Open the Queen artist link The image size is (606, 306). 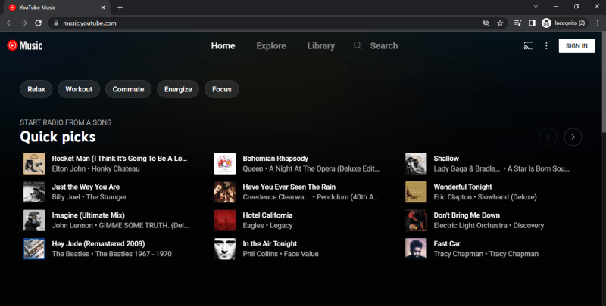(x=253, y=168)
